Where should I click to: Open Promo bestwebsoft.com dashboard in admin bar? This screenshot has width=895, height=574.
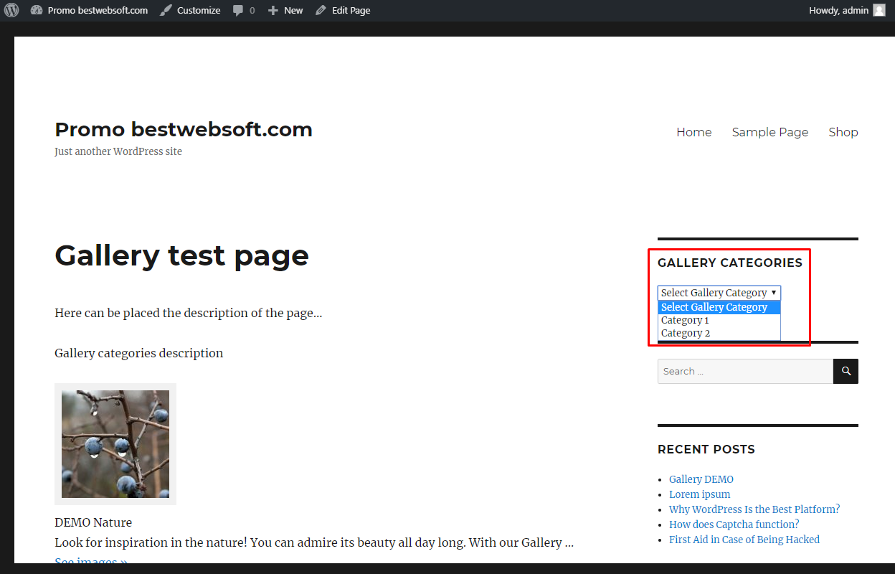90,10
